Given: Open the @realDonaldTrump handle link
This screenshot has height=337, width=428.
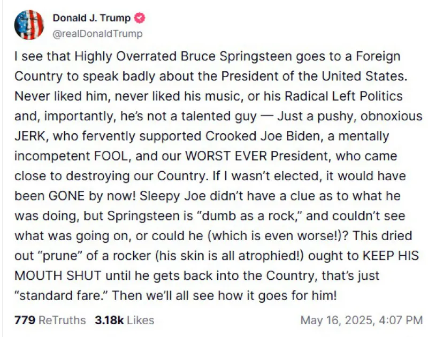Looking at the screenshot, I should pyautogui.click(x=97, y=34).
